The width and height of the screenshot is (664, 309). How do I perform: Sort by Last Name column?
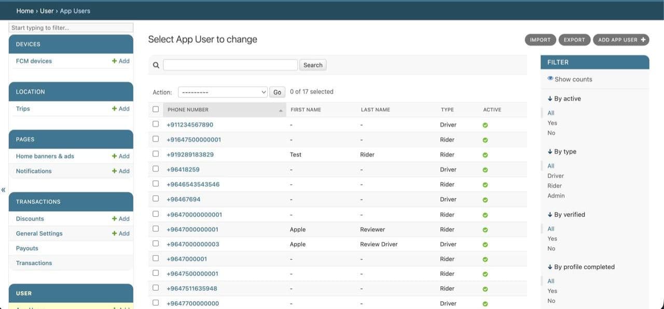(x=375, y=110)
